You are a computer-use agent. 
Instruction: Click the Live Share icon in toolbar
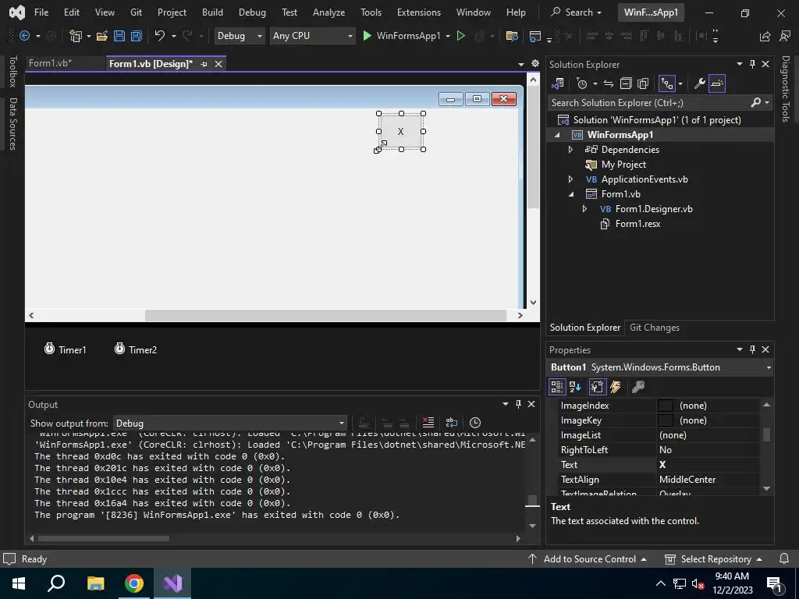765,36
